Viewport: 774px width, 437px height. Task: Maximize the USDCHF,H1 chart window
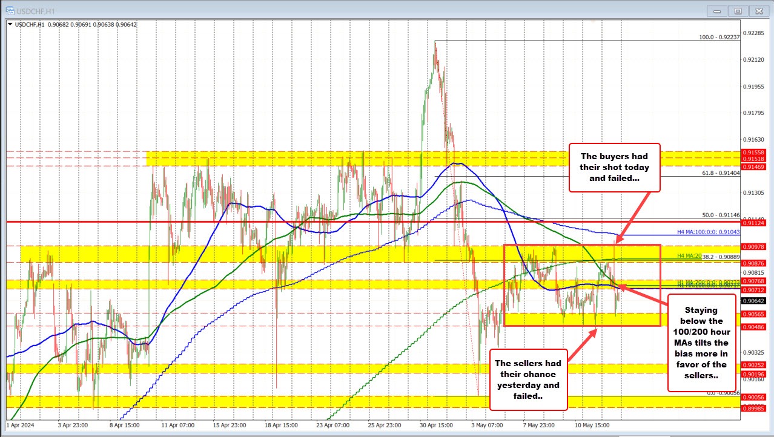[738, 10]
